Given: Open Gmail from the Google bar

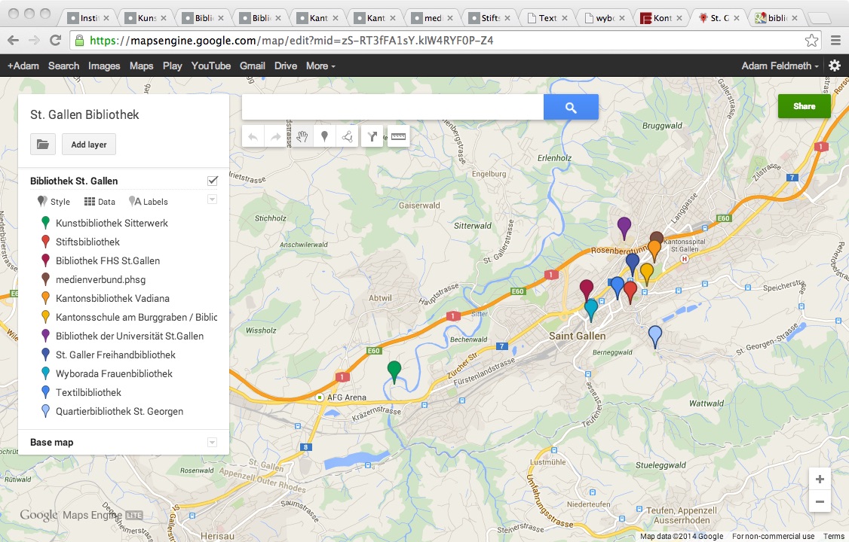Looking at the screenshot, I should tap(252, 66).
